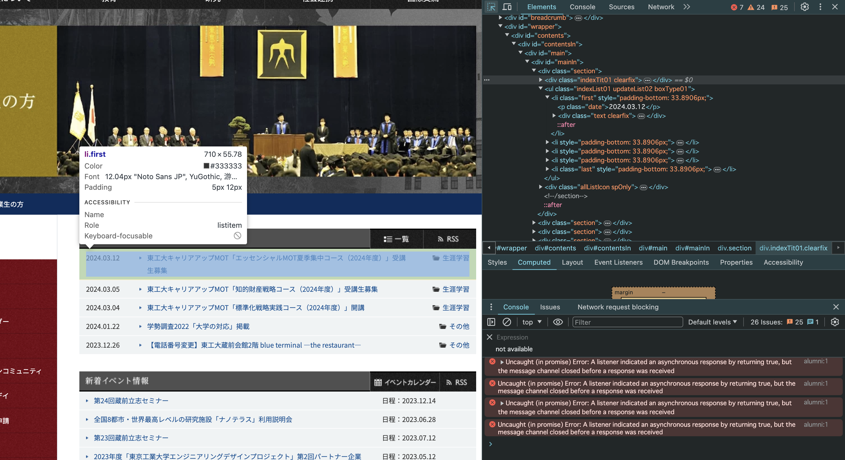The height and width of the screenshot is (460, 845).
Task: Expand the indexTit01 clearfix div node
Action: point(541,80)
